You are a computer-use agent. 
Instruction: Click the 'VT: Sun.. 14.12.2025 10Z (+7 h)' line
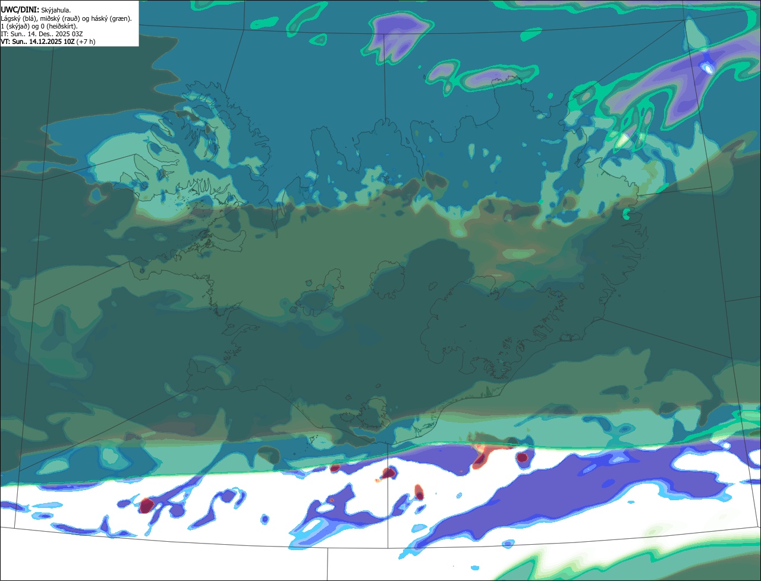(x=48, y=42)
